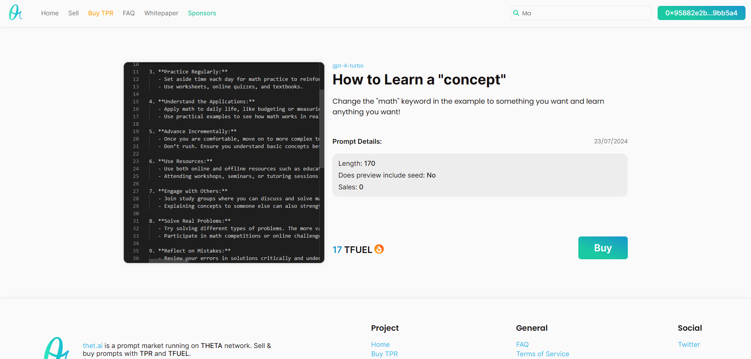Click the line starting "Use both online and offline"
The image size is (751, 359).
point(239,169)
